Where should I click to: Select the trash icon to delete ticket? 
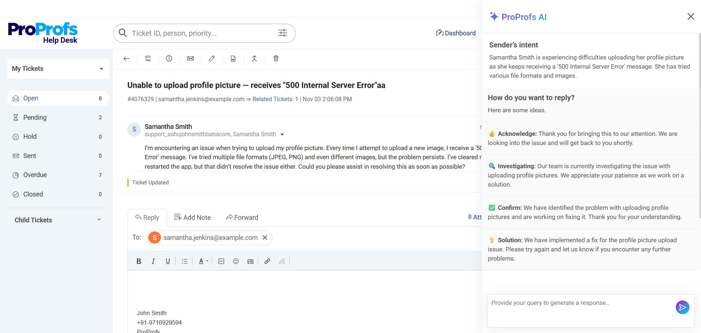coord(276,59)
